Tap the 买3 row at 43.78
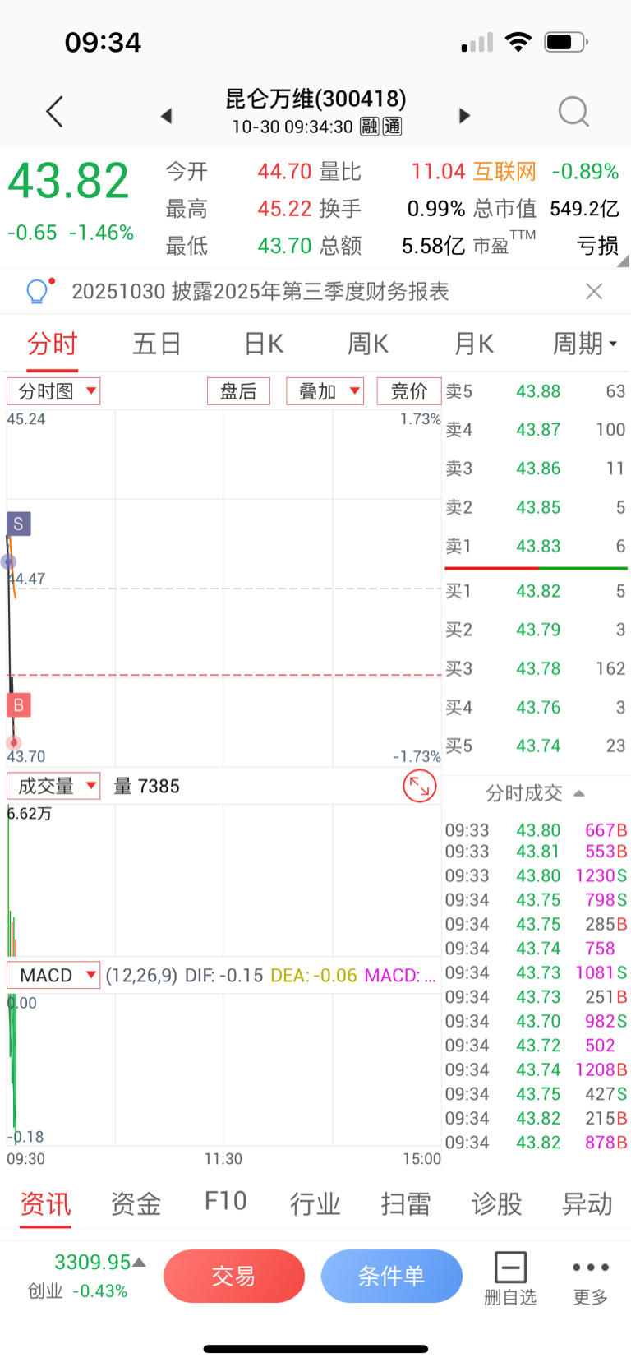631x1367 pixels. (x=536, y=668)
